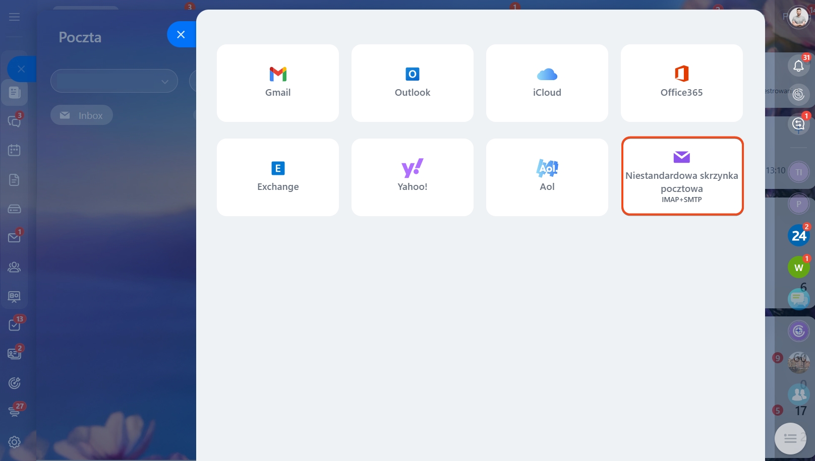Click the Poczta page title
This screenshot has height=461, width=815.
[x=80, y=37]
